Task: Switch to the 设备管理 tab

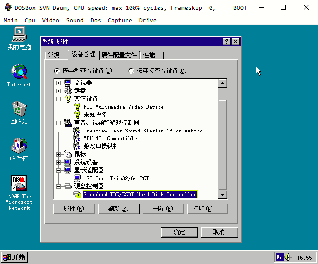Action: pos(84,54)
